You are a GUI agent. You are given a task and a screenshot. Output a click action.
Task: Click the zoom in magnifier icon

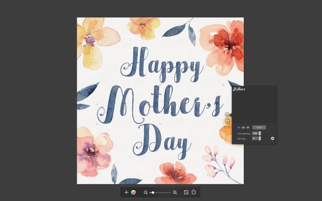175,193
